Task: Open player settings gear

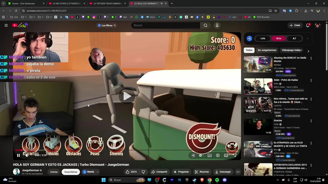Action: [x=218, y=155]
